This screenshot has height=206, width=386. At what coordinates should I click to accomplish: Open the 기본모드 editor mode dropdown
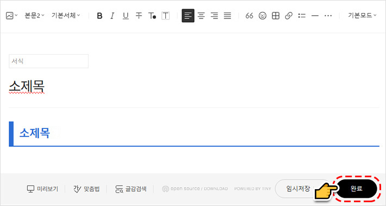click(362, 16)
